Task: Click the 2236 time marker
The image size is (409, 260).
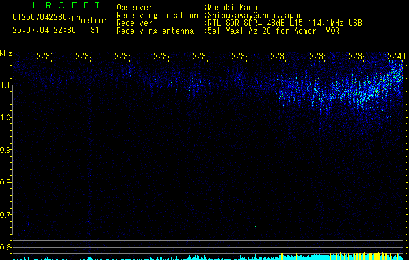Action: point(240,56)
